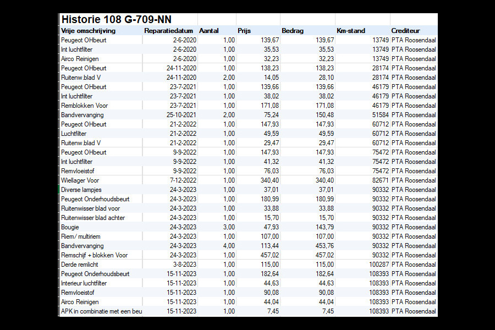Image resolution: width=495 pixels, height=330 pixels.
Task: Select the Bedrag value '28,10'
Action: (x=326, y=78)
